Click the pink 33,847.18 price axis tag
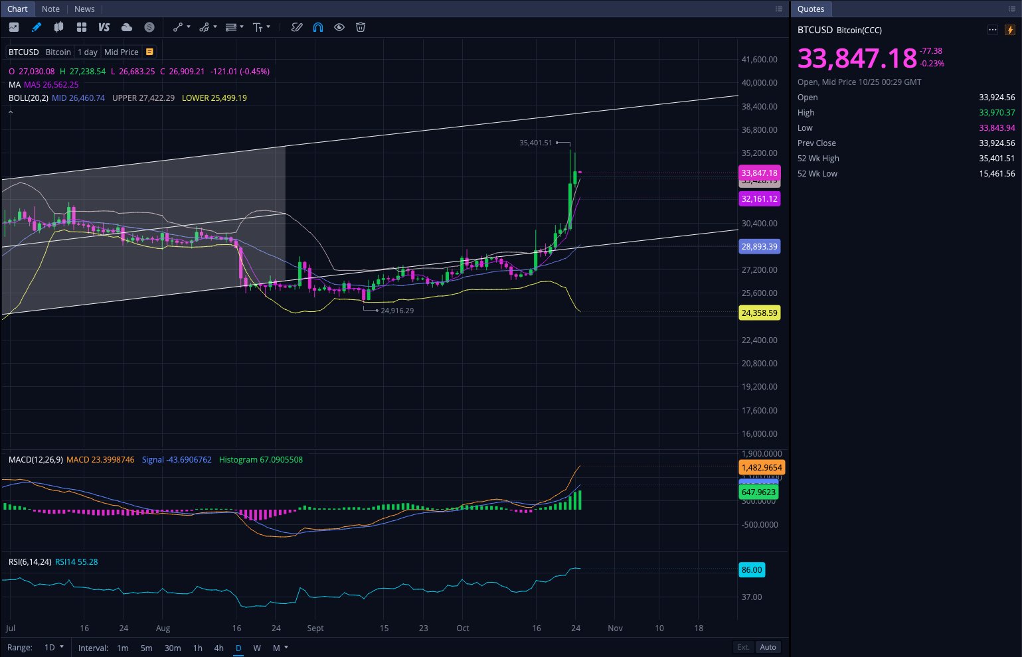This screenshot has height=657, width=1022. [x=760, y=173]
